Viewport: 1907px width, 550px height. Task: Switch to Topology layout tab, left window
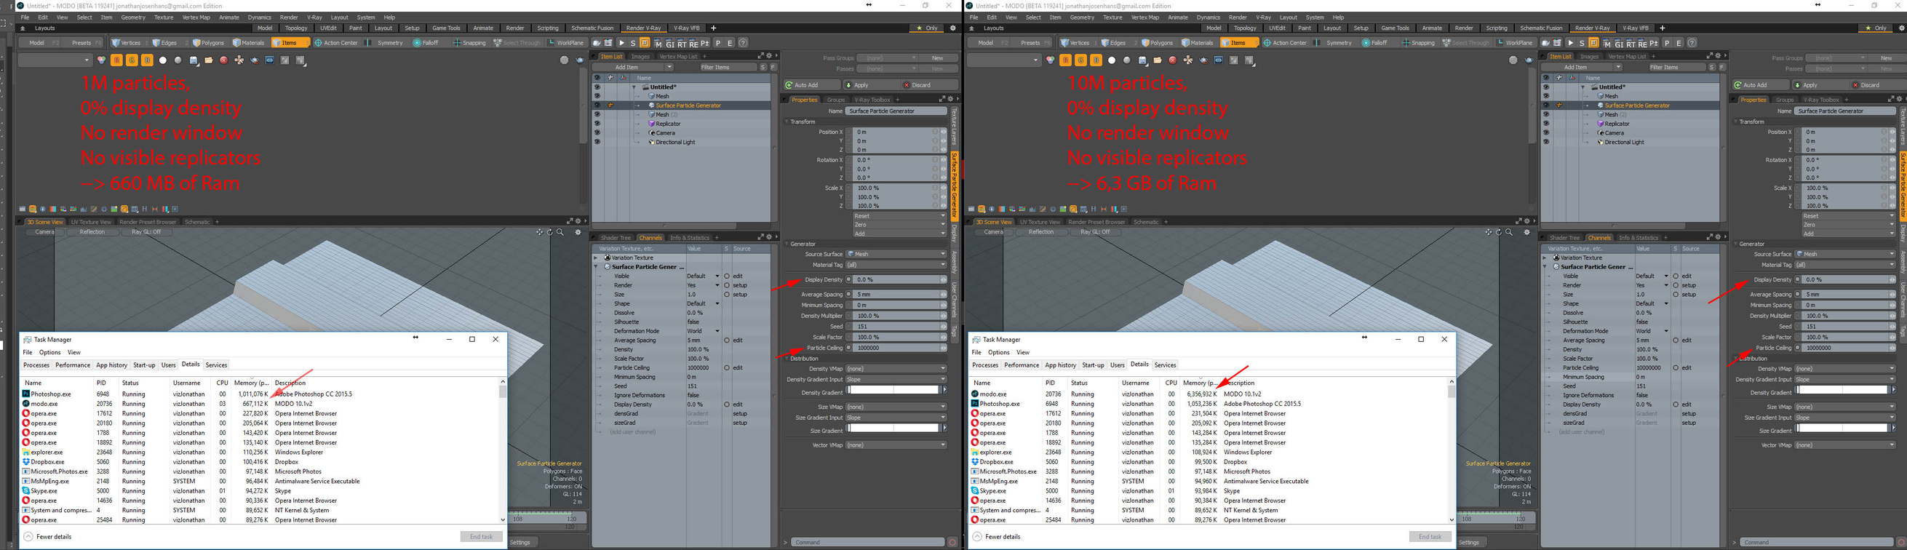click(x=296, y=28)
